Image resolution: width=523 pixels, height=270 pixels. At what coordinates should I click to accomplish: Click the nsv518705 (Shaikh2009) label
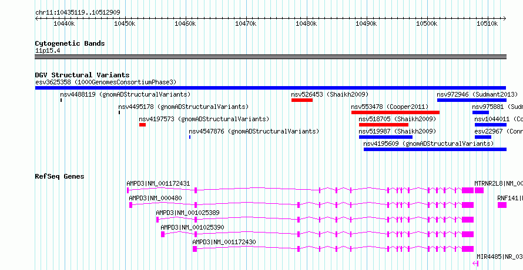[397, 119]
